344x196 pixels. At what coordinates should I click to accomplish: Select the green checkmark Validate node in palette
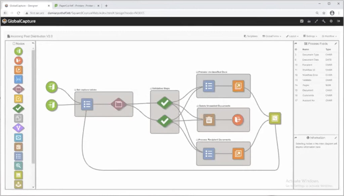click(18, 108)
